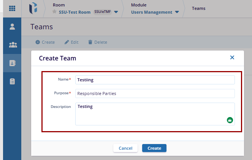Screen dimensions: 252x160
Task: Close the Create Team dialog
Action: (x=232, y=58)
